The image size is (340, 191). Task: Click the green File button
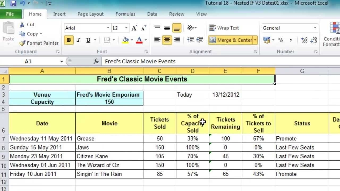click(10, 14)
